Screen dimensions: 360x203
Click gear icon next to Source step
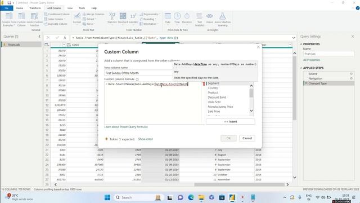pos(351,74)
